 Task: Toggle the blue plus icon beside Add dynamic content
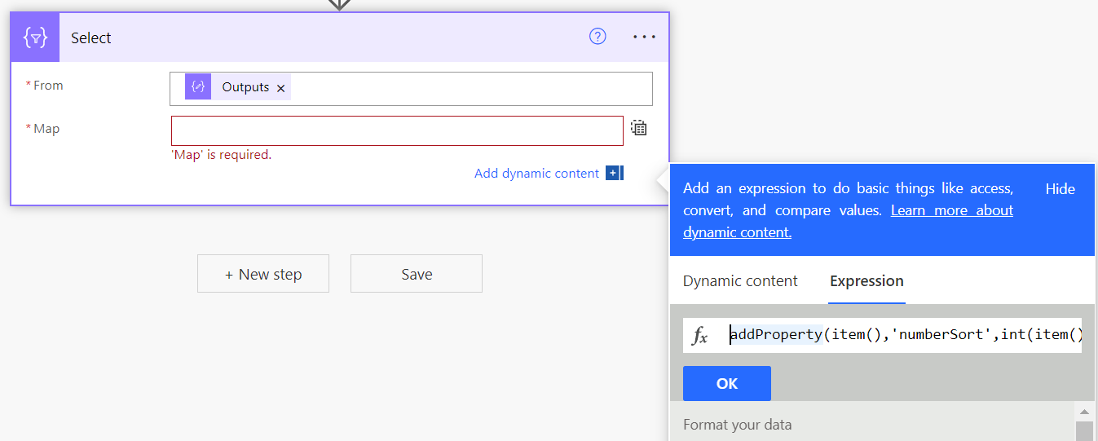pos(613,173)
